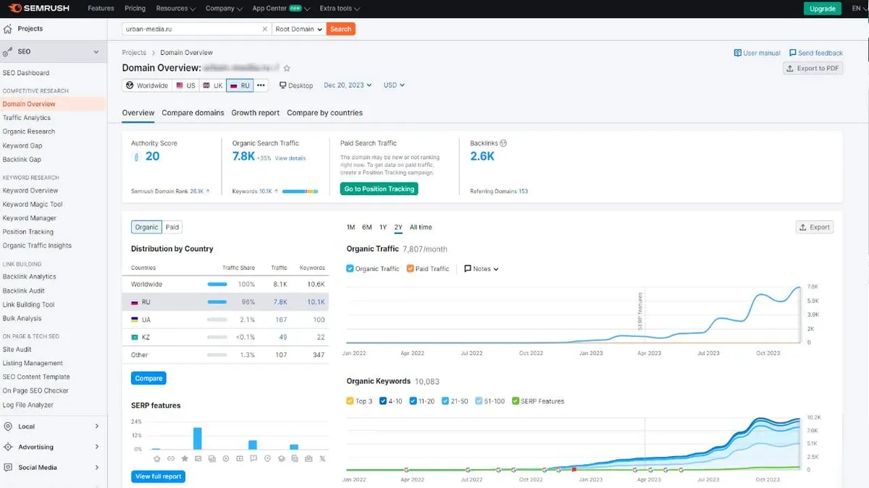Click the Video SERP feature icon

pos(226,458)
